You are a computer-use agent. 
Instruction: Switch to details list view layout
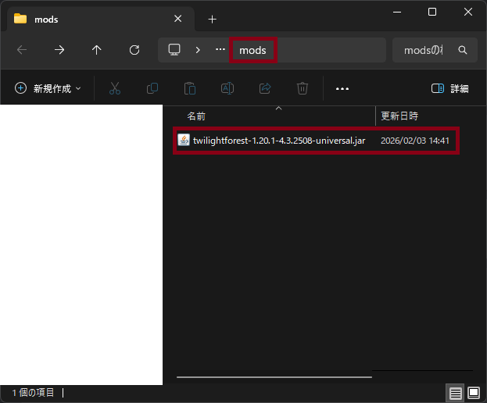coord(454,393)
